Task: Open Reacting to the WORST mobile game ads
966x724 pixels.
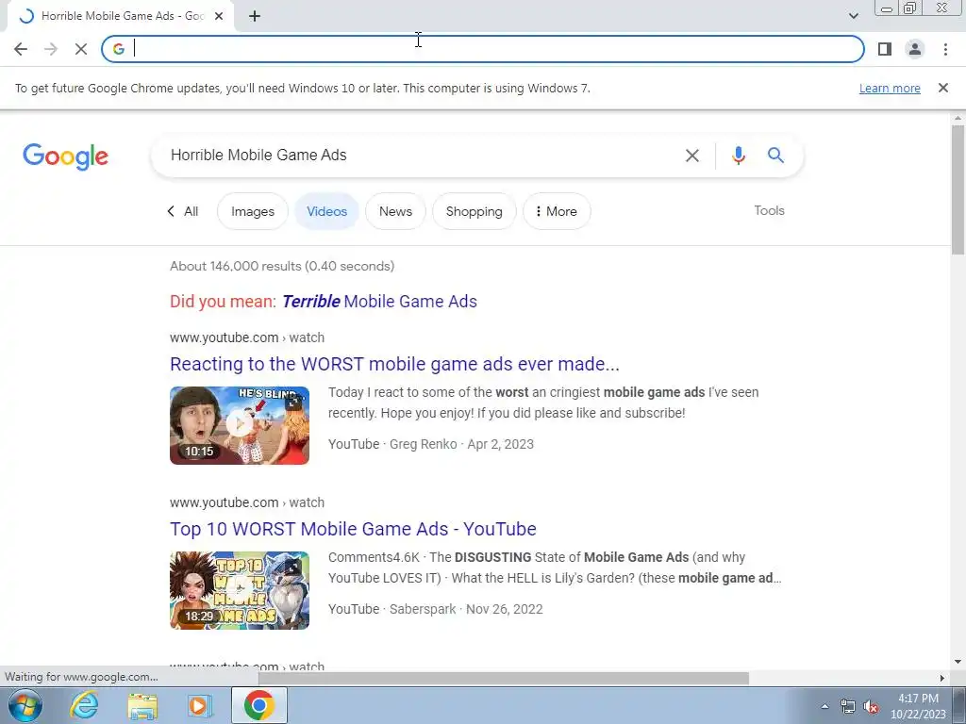Action: 394,364
